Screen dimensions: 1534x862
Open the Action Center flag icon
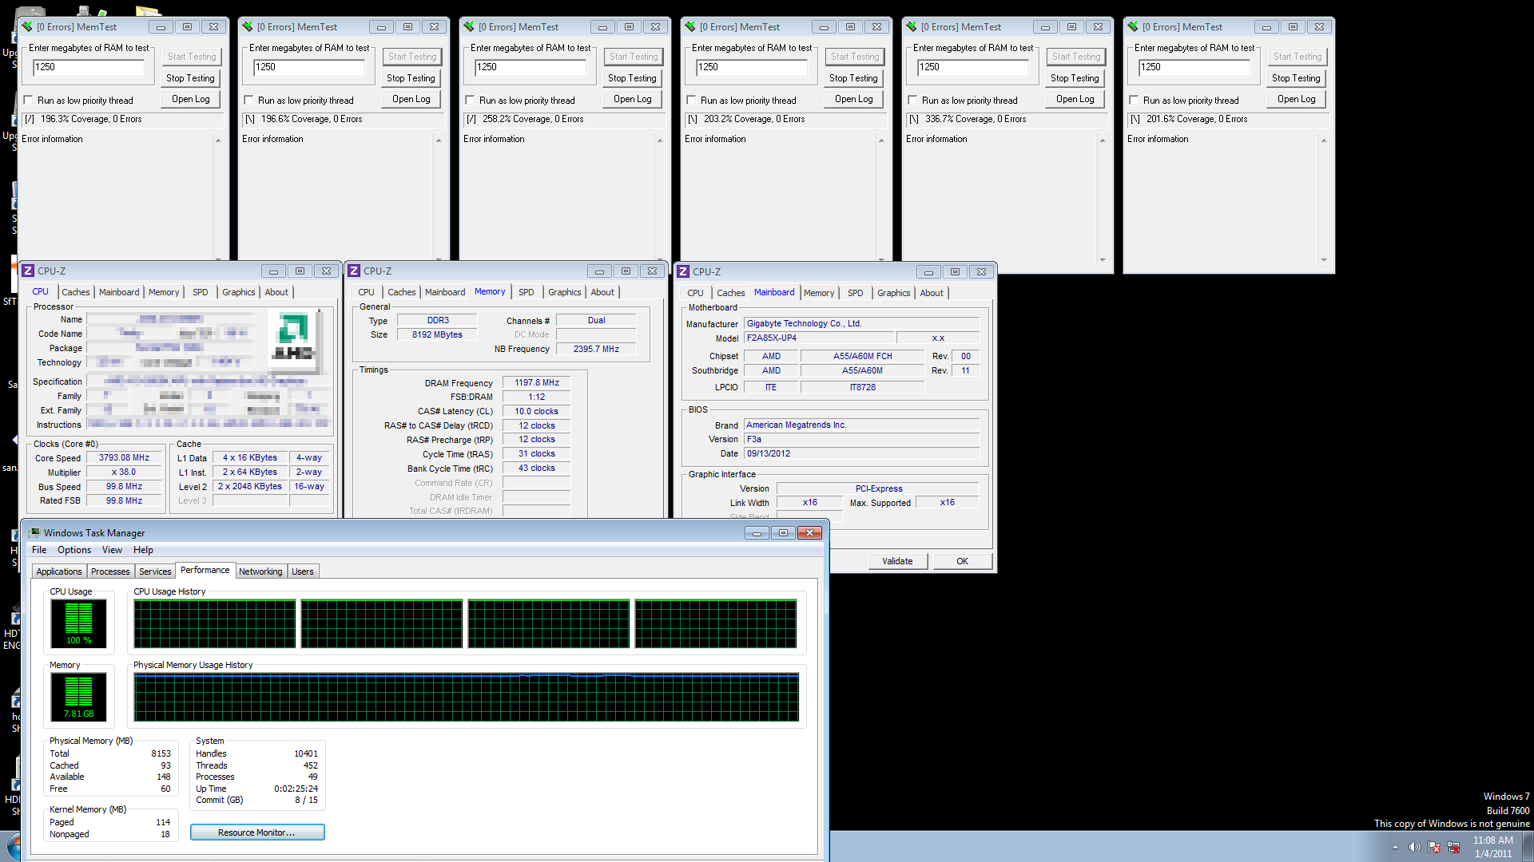(1434, 847)
